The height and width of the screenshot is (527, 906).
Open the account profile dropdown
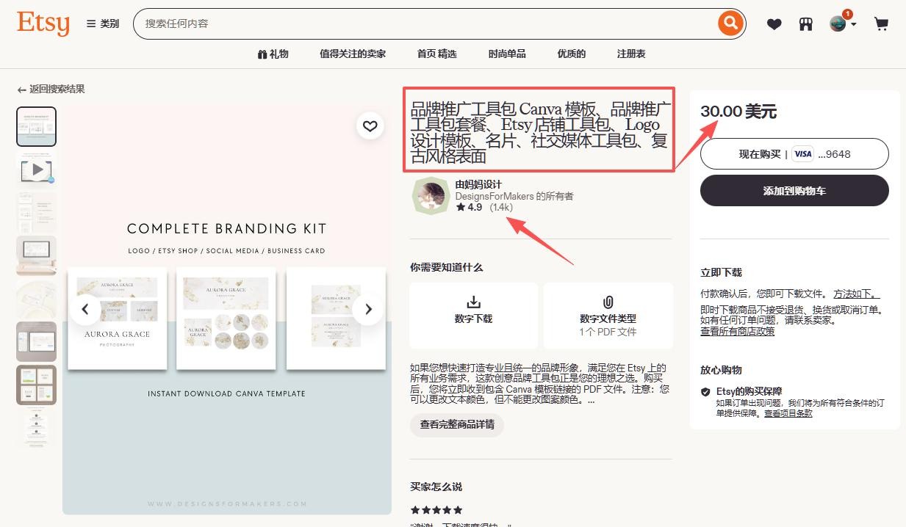(842, 23)
